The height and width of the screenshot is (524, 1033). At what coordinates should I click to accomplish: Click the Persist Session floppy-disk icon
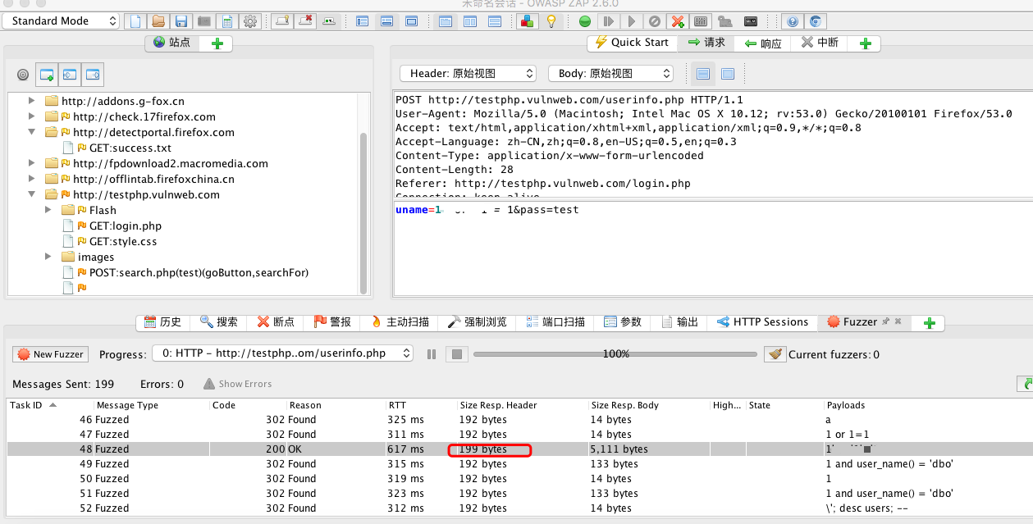[181, 21]
